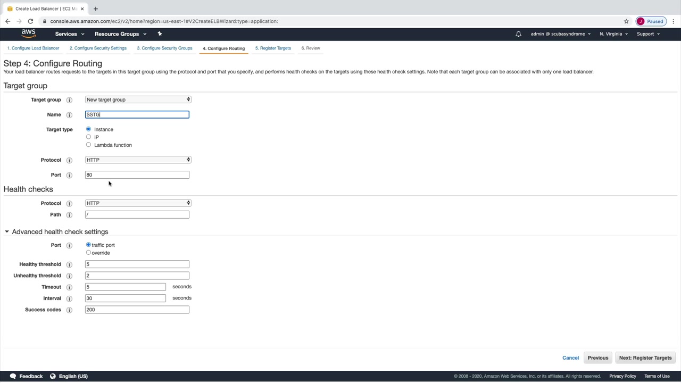The image size is (681, 383).
Task: Open a new browser tab
Action: pos(96,9)
